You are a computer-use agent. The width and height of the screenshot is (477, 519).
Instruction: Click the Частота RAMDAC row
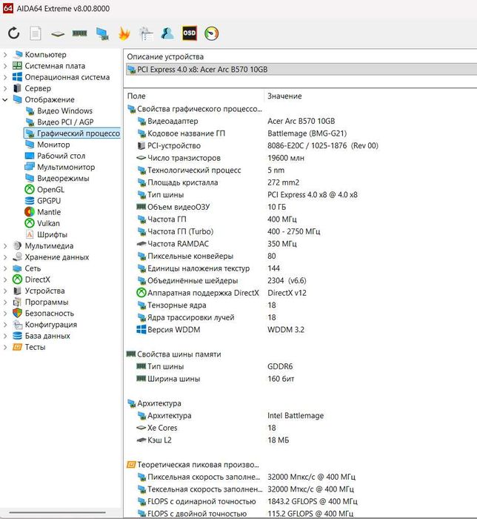pyautogui.click(x=301, y=244)
